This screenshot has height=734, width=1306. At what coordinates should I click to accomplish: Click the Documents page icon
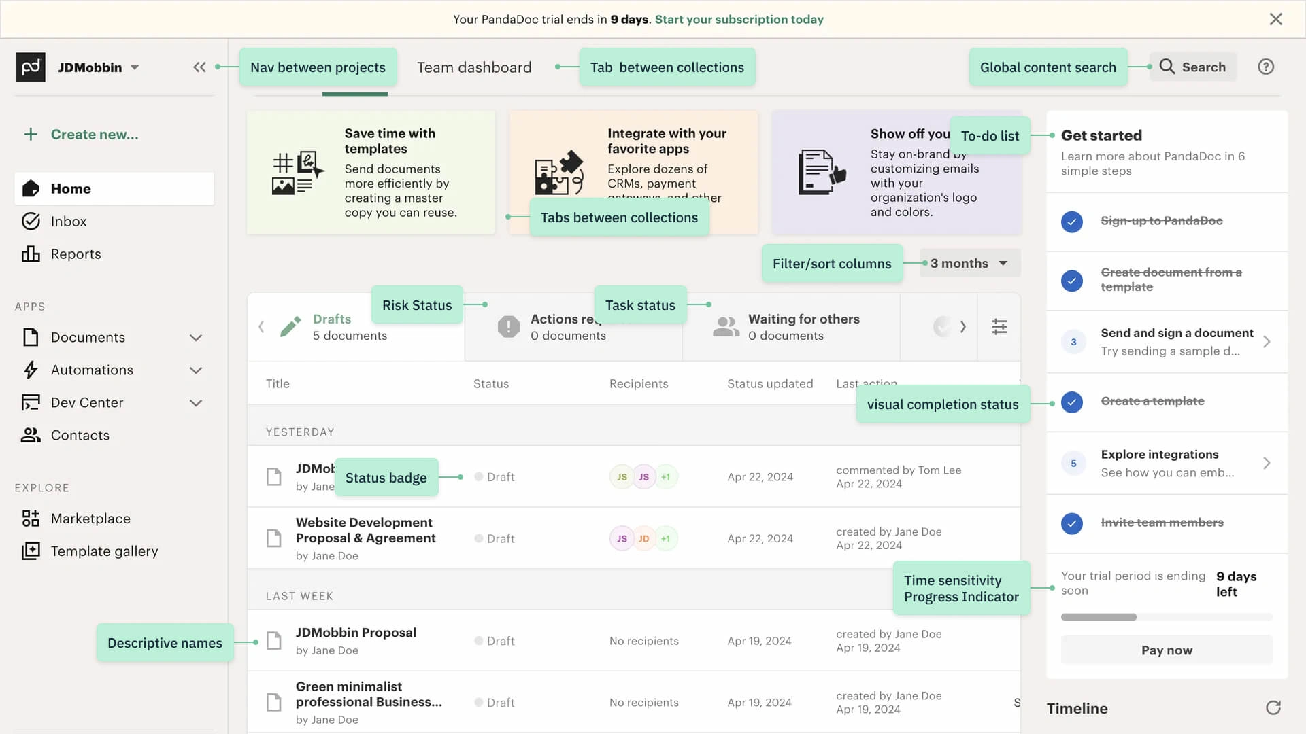[31, 337]
